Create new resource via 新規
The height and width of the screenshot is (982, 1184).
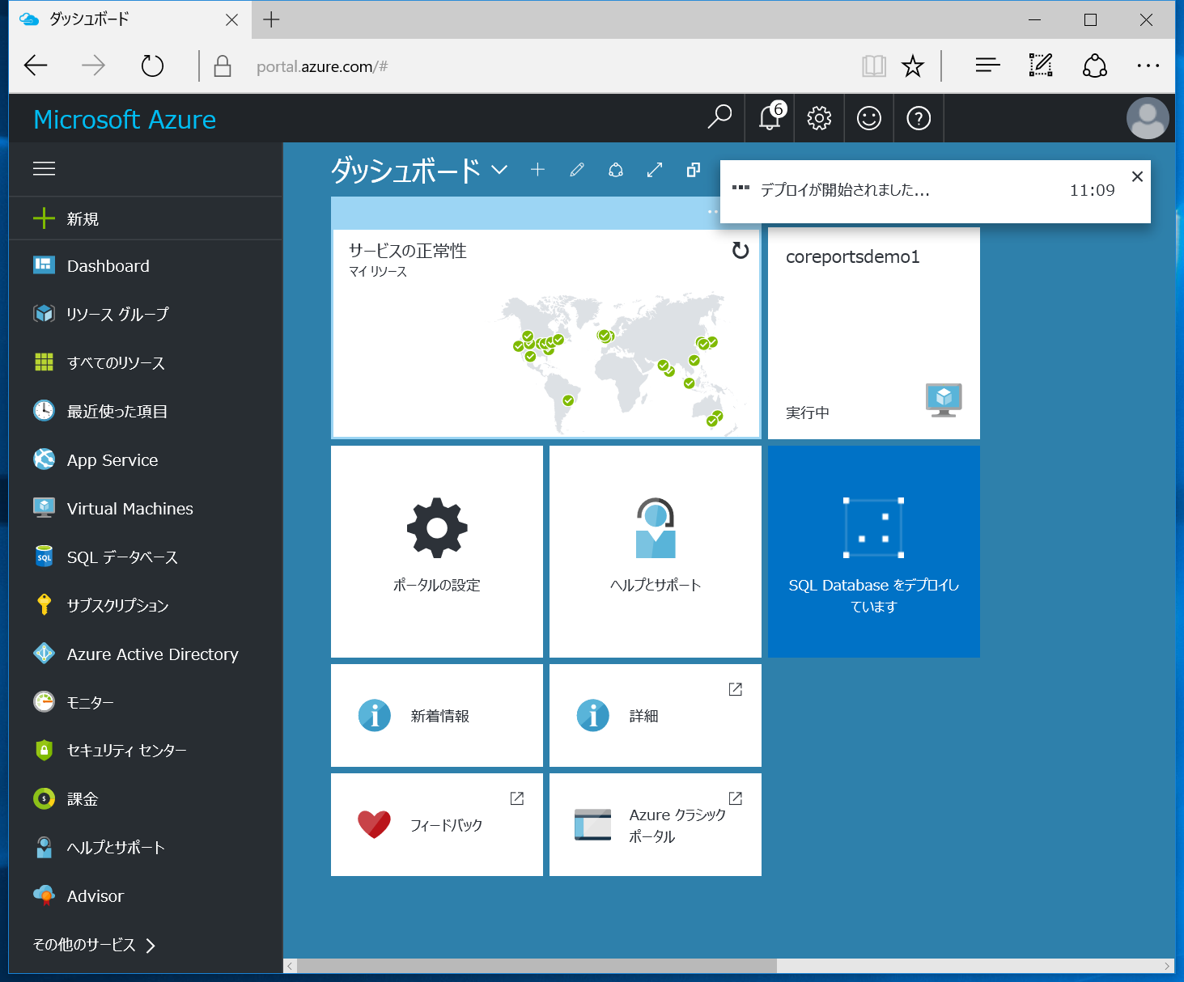(x=146, y=218)
